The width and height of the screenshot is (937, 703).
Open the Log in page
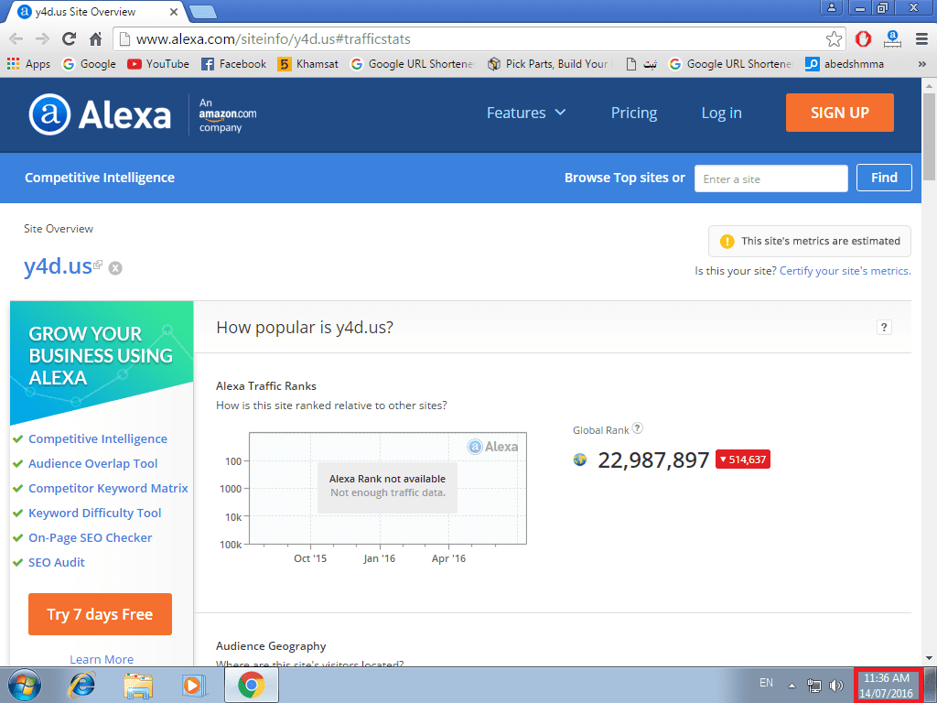pyautogui.click(x=721, y=113)
